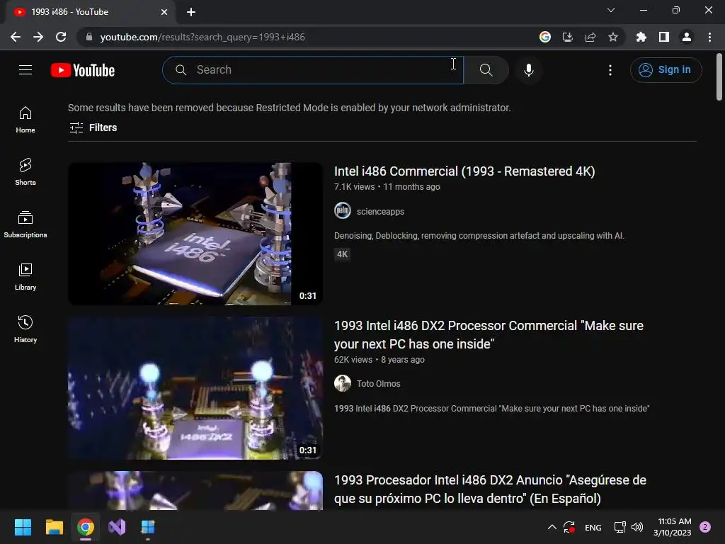This screenshot has height=544, width=725.
Task: Open title 1993 Intel i486 DX2 Processor Commercial
Action: (489, 335)
